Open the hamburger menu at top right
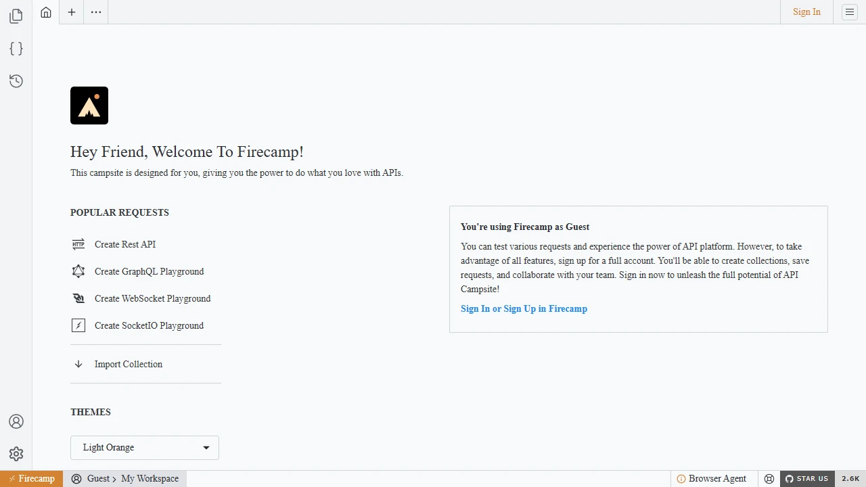 coord(849,11)
